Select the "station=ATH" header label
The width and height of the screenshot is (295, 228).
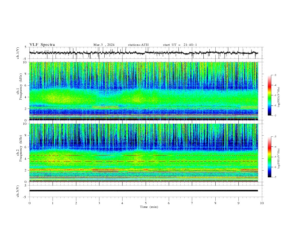tap(138, 45)
